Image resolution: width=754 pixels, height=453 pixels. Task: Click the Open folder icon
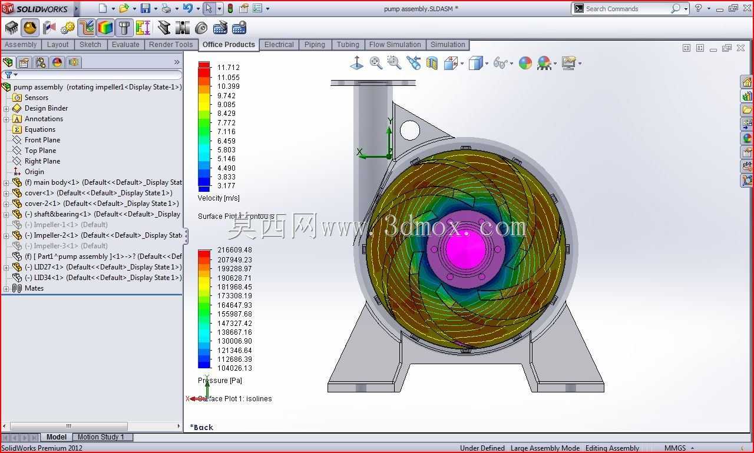point(124,8)
